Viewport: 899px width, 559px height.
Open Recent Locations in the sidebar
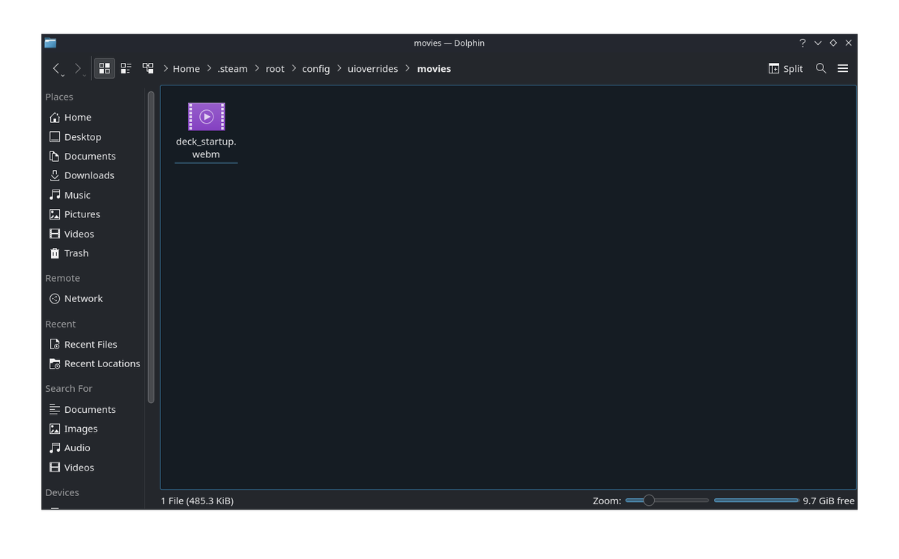point(101,363)
